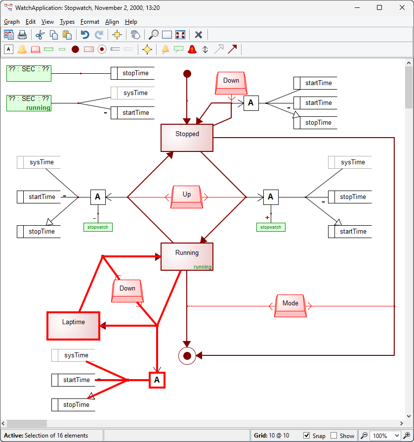Open the Align menu

(x=112, y=22)
